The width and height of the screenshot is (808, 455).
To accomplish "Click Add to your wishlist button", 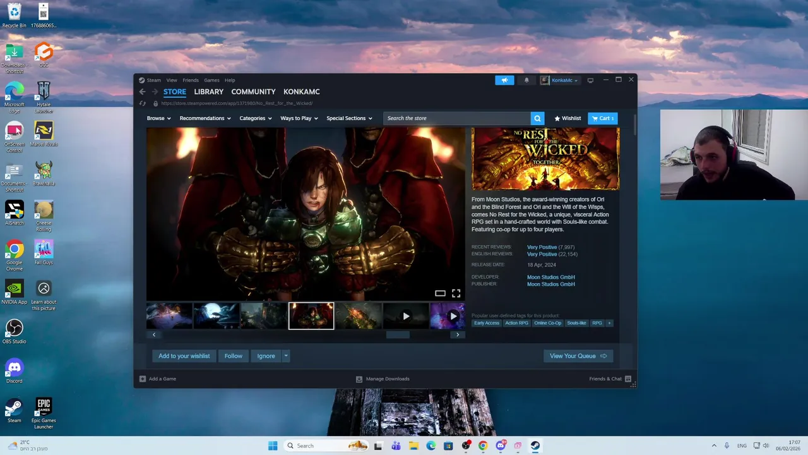I will [x=184, y=356].
